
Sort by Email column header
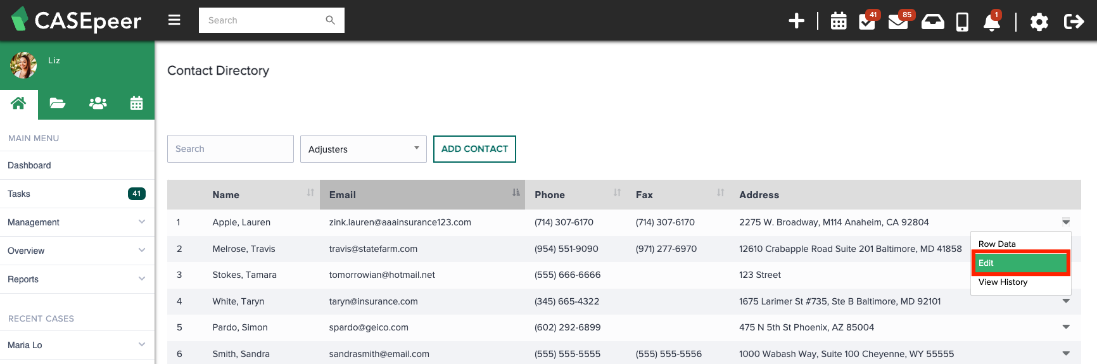pyautogui.click(x=422, y=194)
